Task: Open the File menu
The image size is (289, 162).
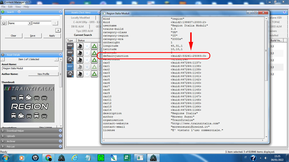Action: [x=3, y=7]
